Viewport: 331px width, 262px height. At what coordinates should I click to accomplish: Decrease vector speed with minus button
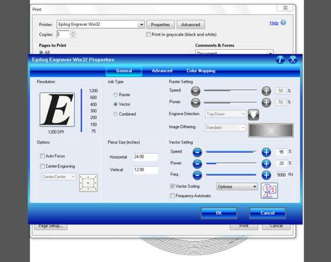[x=198, y=152]
